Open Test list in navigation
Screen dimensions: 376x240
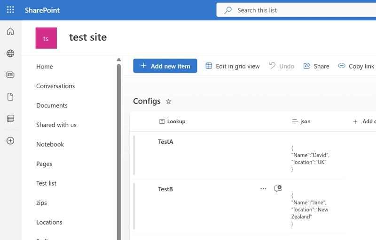coord(46,183)
